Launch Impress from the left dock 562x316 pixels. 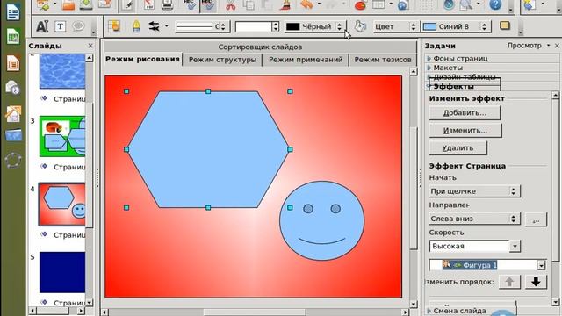coord(13,63)
